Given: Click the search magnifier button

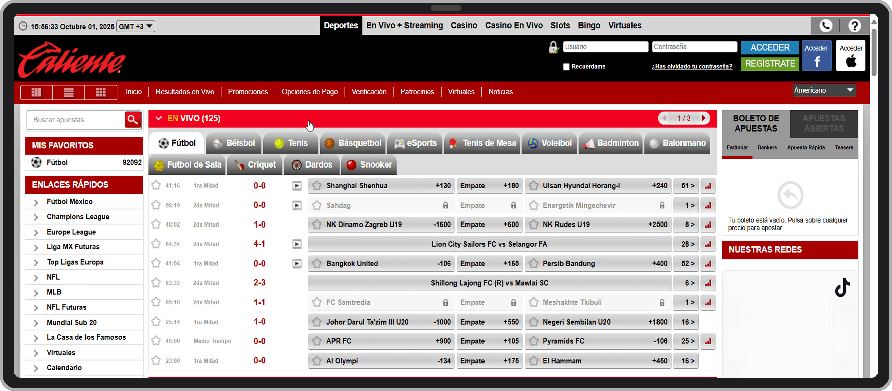Looking at the screenshot, I should coord(133,120).
